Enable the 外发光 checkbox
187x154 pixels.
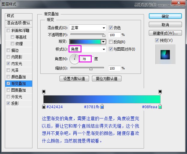click(8, 96)
